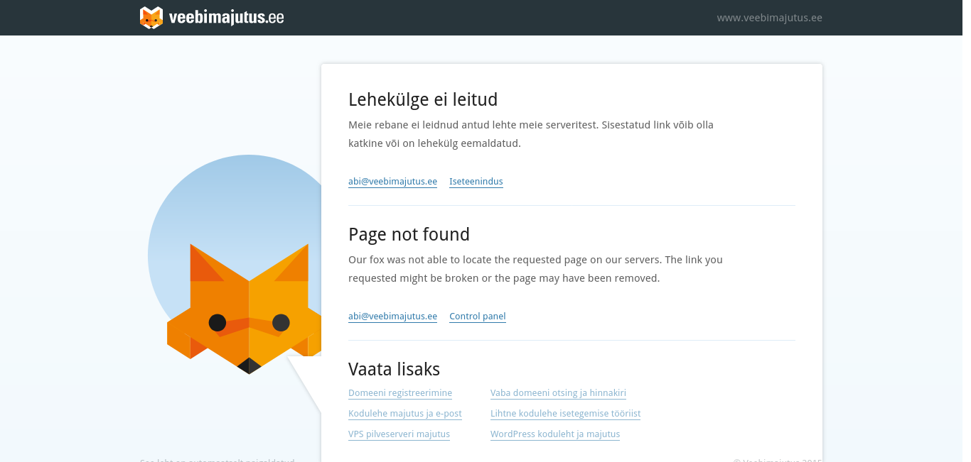
Task: Open the Iseteenindus link
Action: point(476,182)
